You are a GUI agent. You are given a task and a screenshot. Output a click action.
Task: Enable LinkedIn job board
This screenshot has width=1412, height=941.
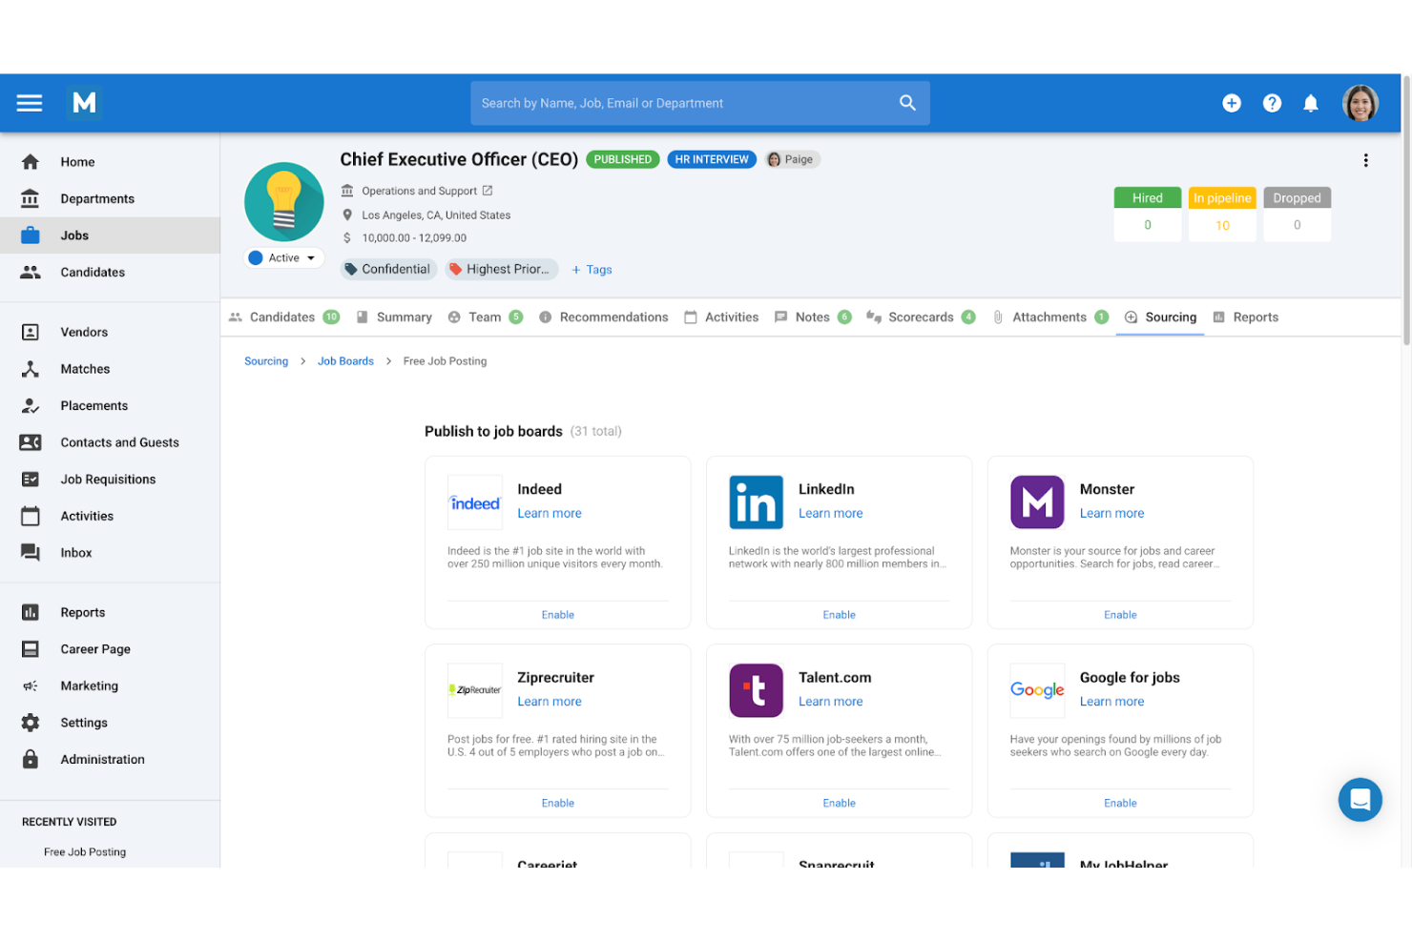[x=840, y=615]
